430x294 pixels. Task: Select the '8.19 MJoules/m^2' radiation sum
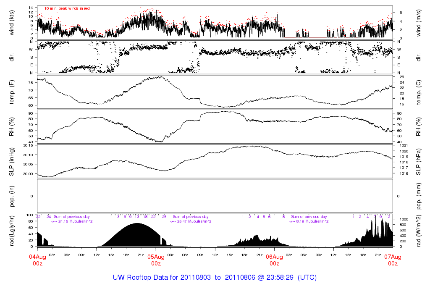(312, 221)
